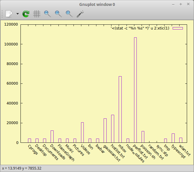The image size is (194, 172).
Task: Apply the next zoom settings
Action: coord(58,14)
